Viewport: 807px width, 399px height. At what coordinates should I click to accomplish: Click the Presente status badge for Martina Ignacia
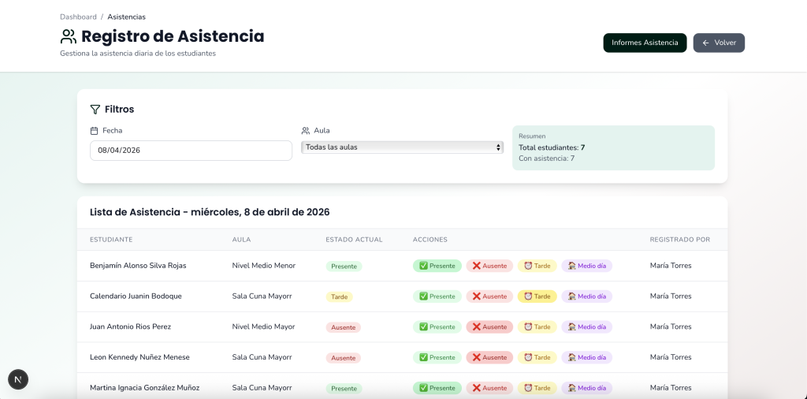tap(344, 388)
